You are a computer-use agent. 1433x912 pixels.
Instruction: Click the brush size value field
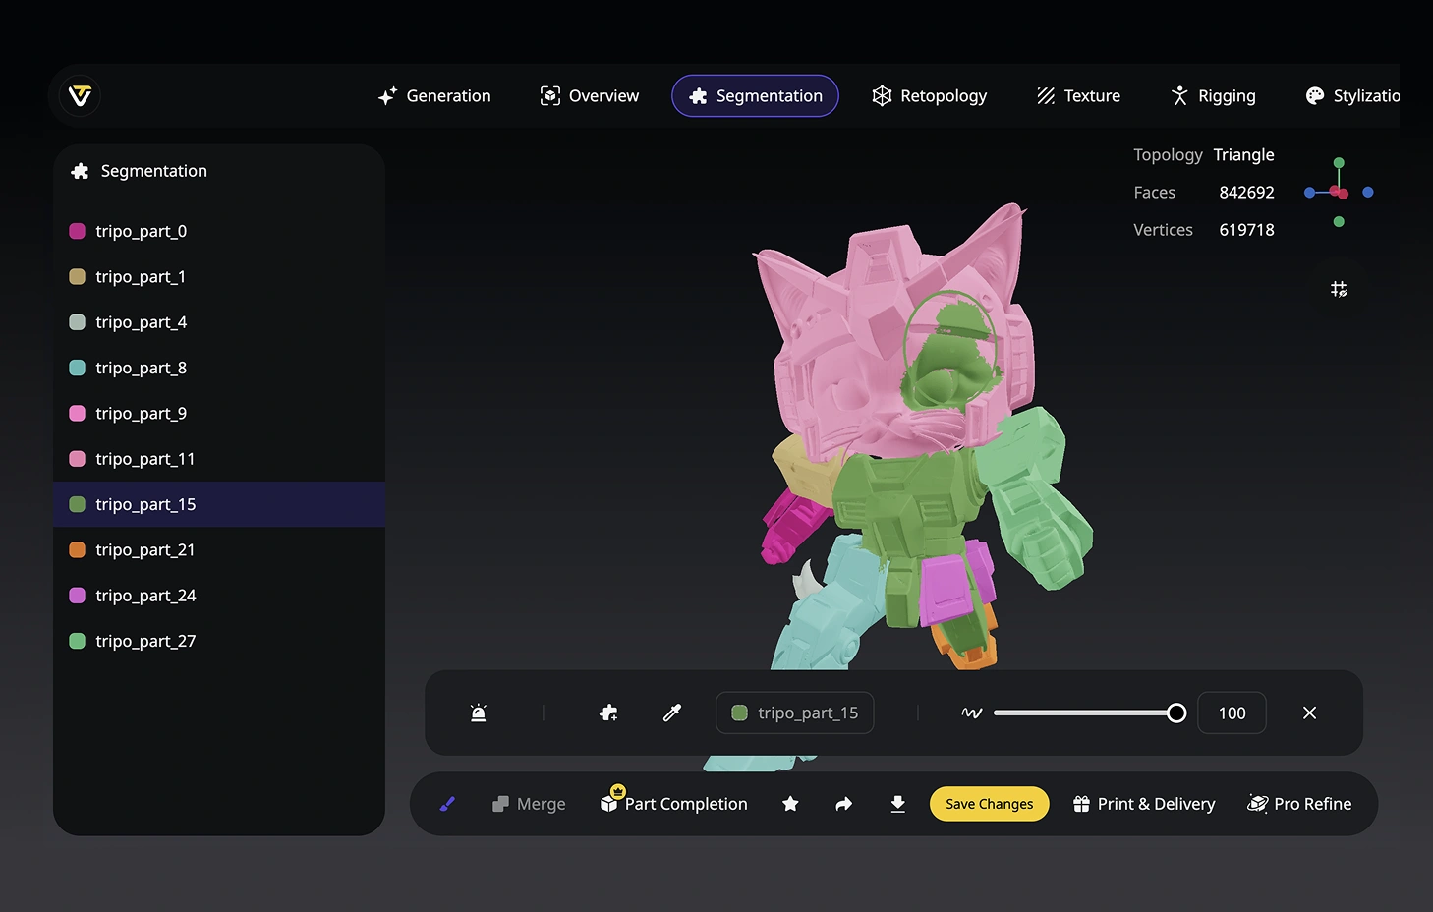tap(1232, 713)
